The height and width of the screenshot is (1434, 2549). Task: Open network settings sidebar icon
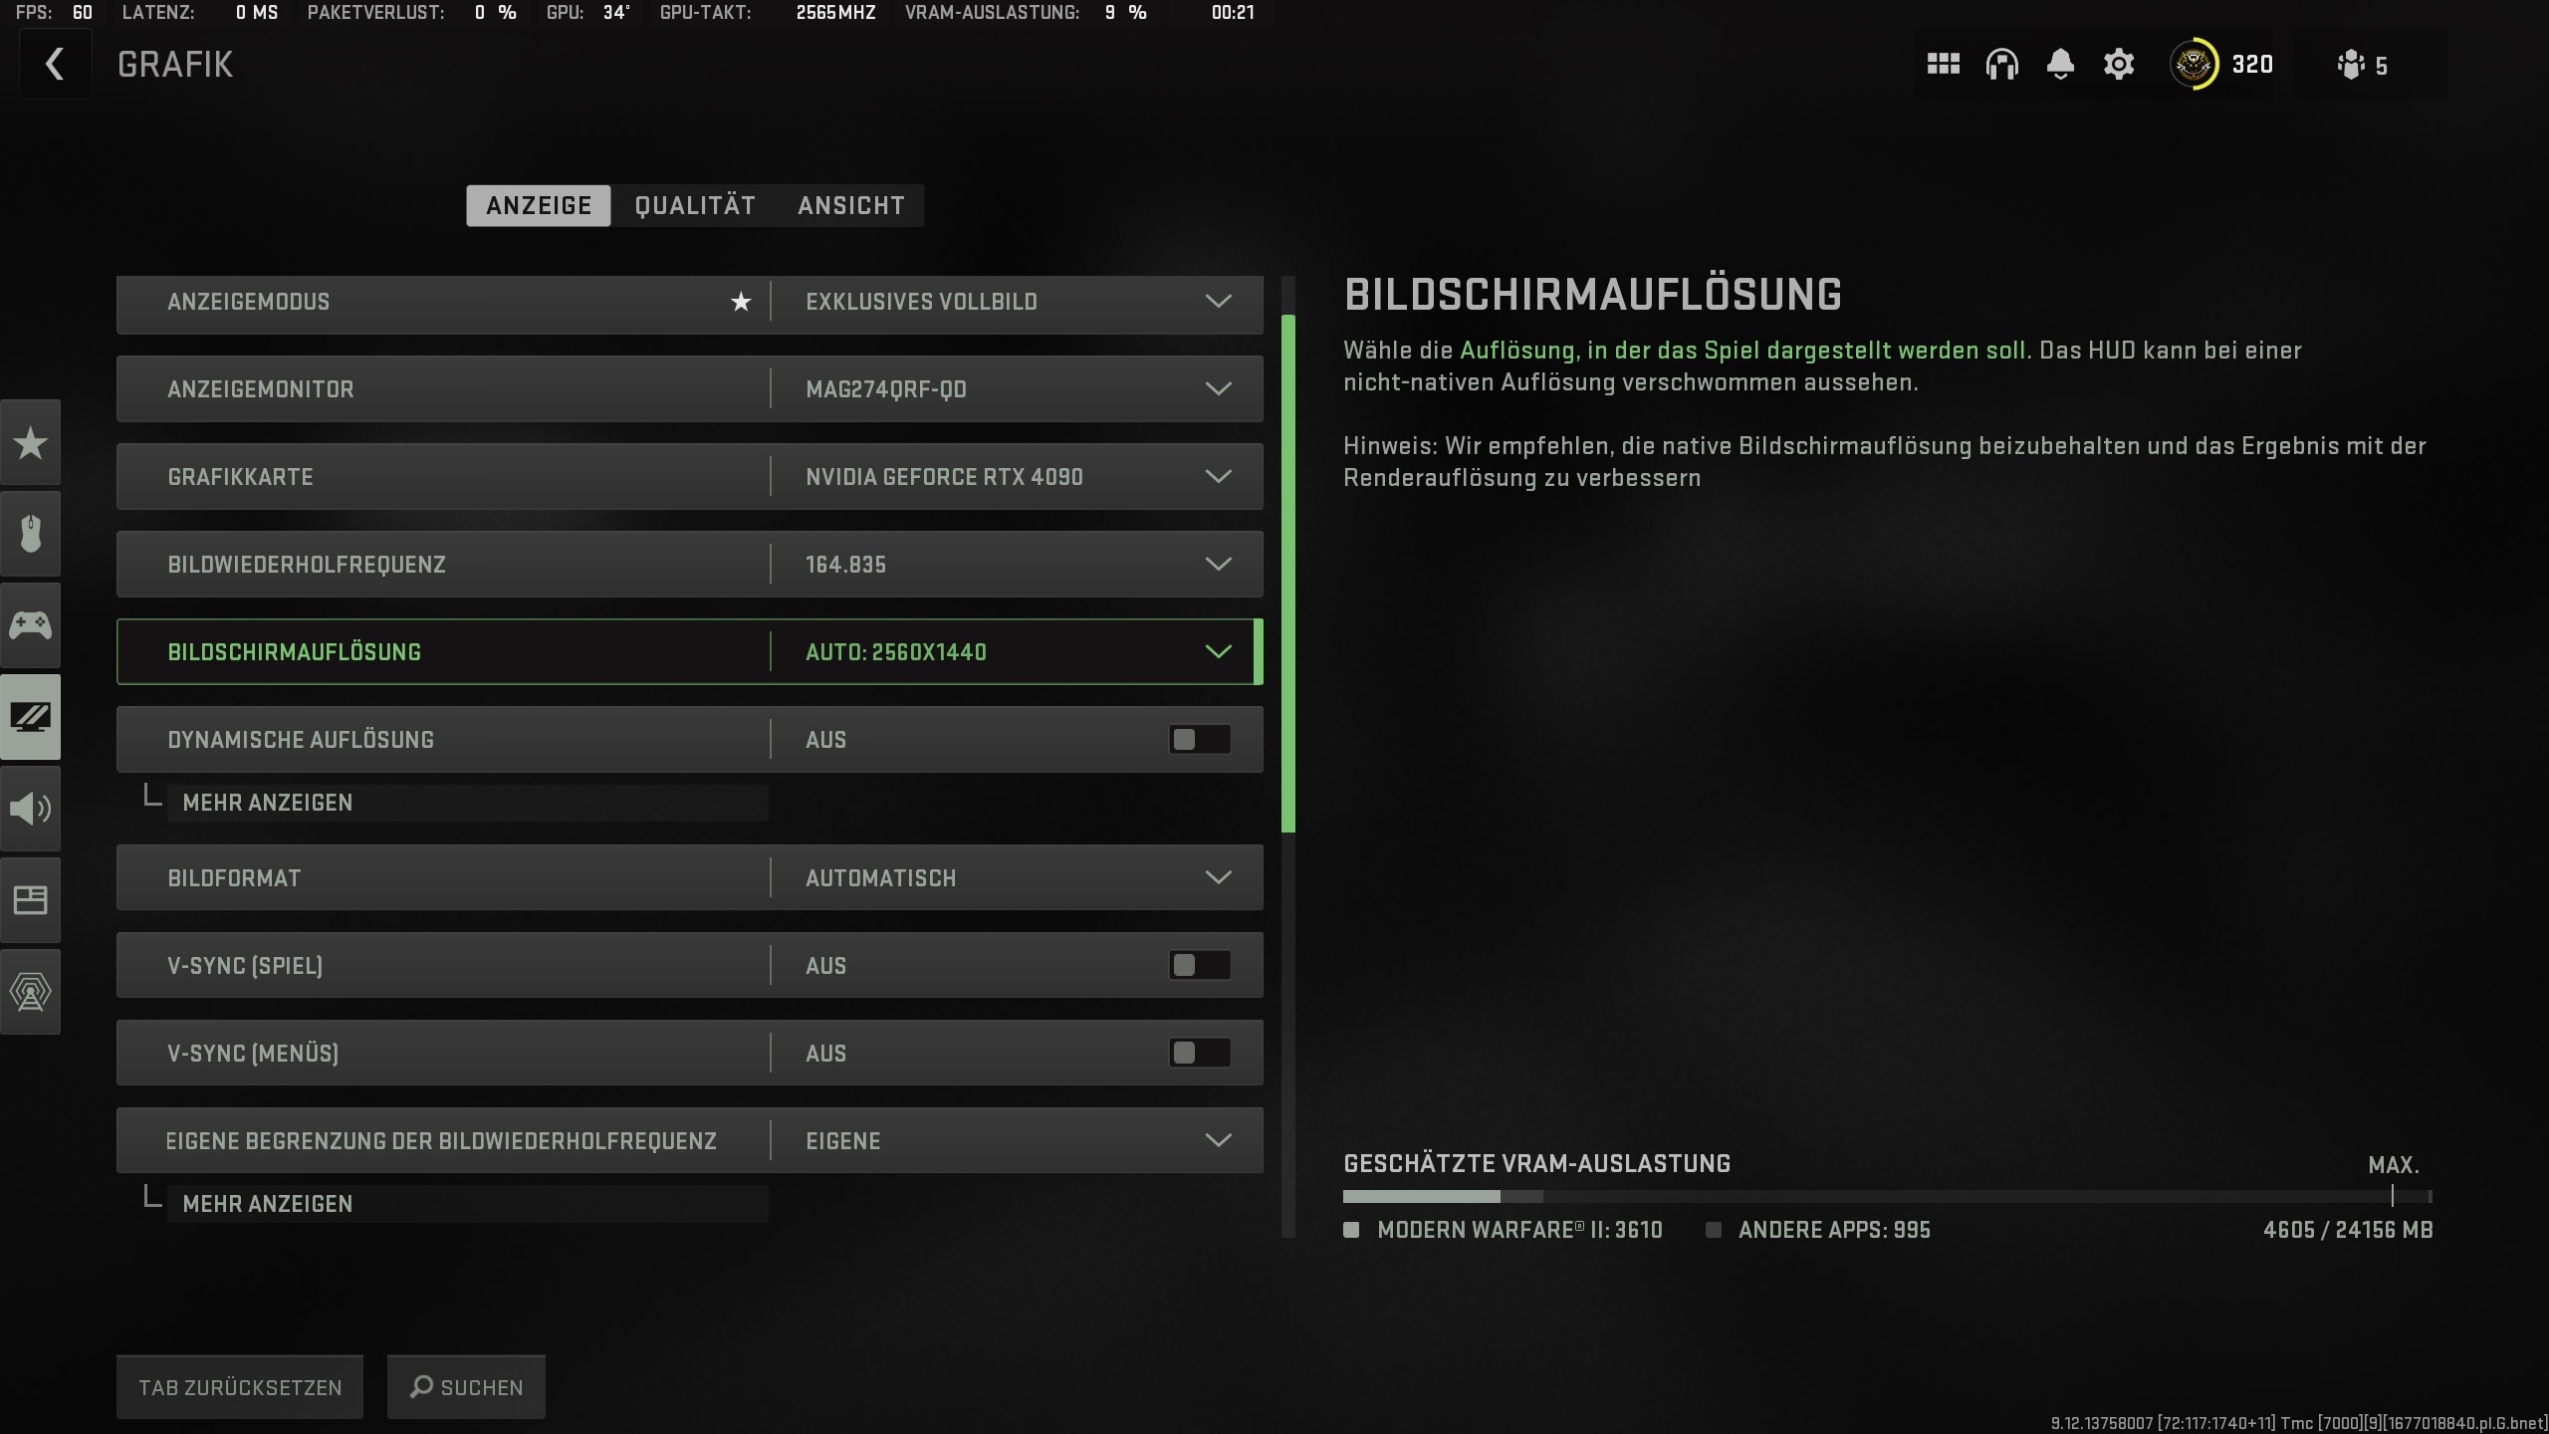tap(31, 992)
